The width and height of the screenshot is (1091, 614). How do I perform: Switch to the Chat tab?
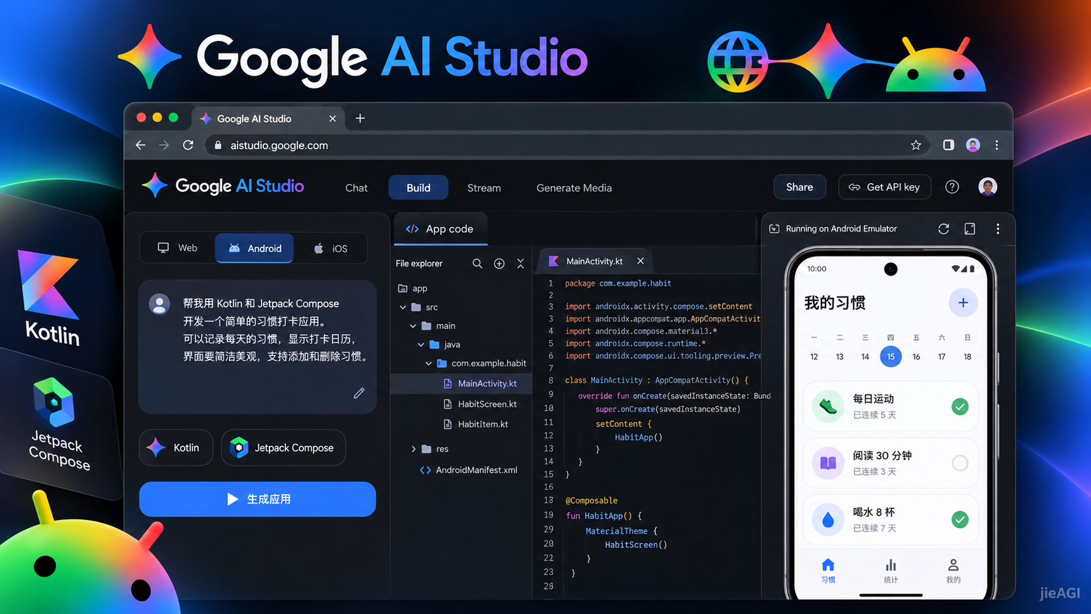[x=356, y=188]
